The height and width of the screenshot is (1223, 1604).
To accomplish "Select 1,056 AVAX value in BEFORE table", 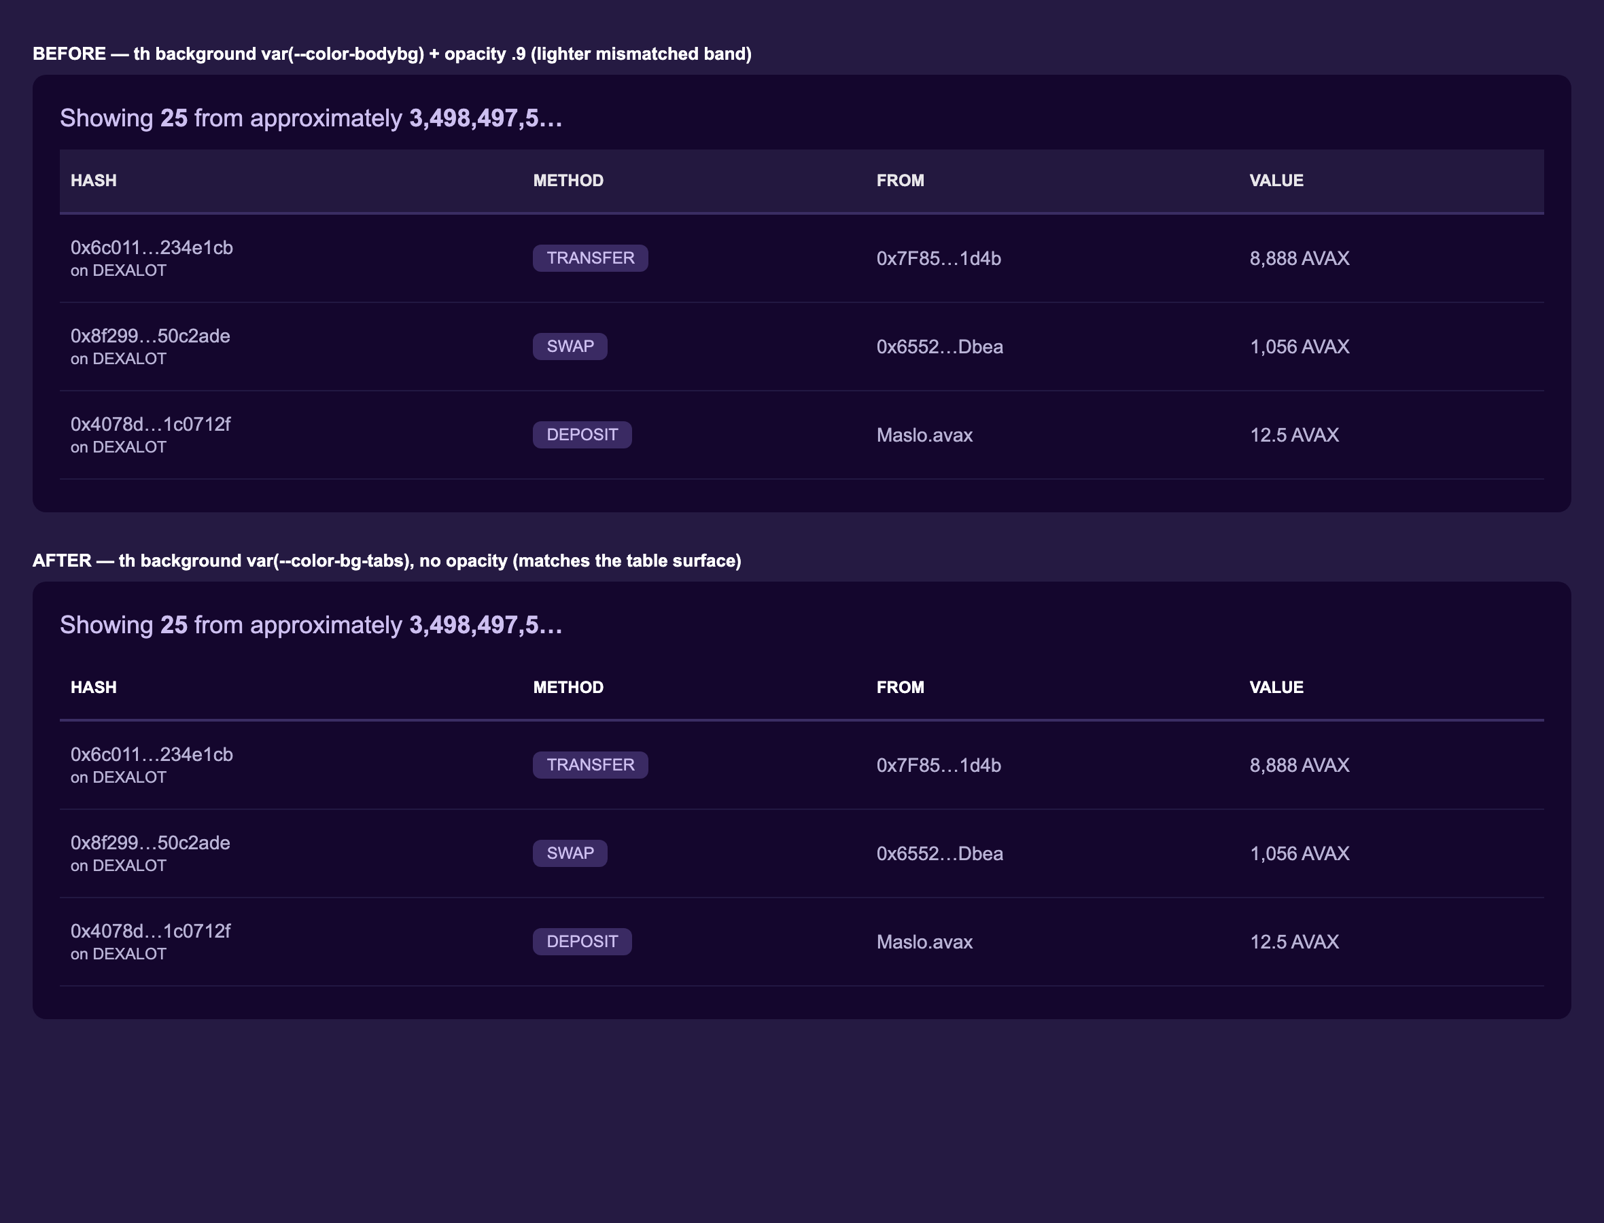I will pos(1299,347).
